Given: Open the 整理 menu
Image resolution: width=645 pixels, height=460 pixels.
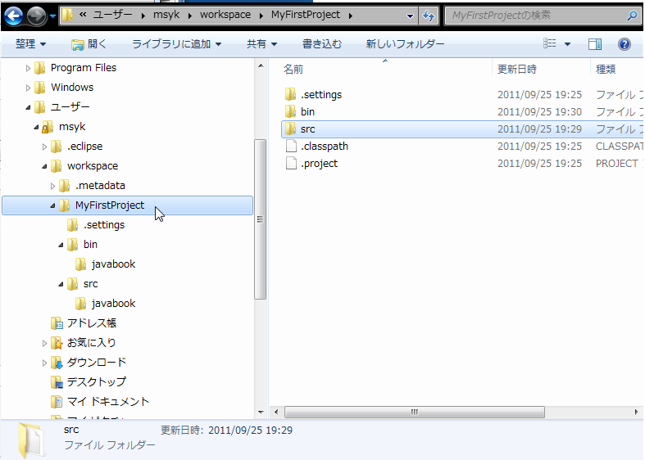Looking at the screenshot, I should [30, 44].
